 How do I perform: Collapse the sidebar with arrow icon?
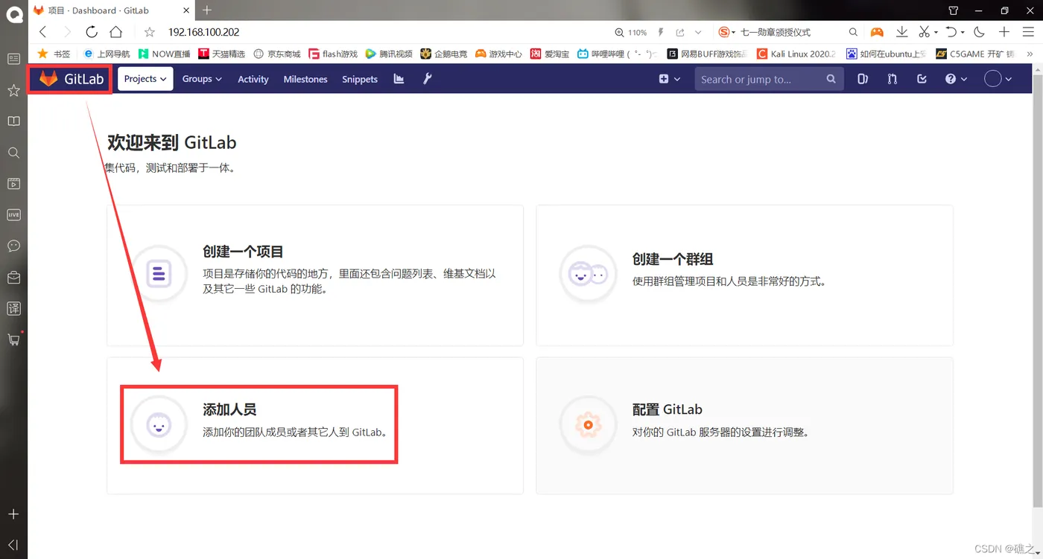(13, 545)
